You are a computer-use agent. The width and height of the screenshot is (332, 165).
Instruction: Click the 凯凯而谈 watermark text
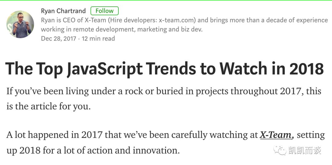click(304, 150)
